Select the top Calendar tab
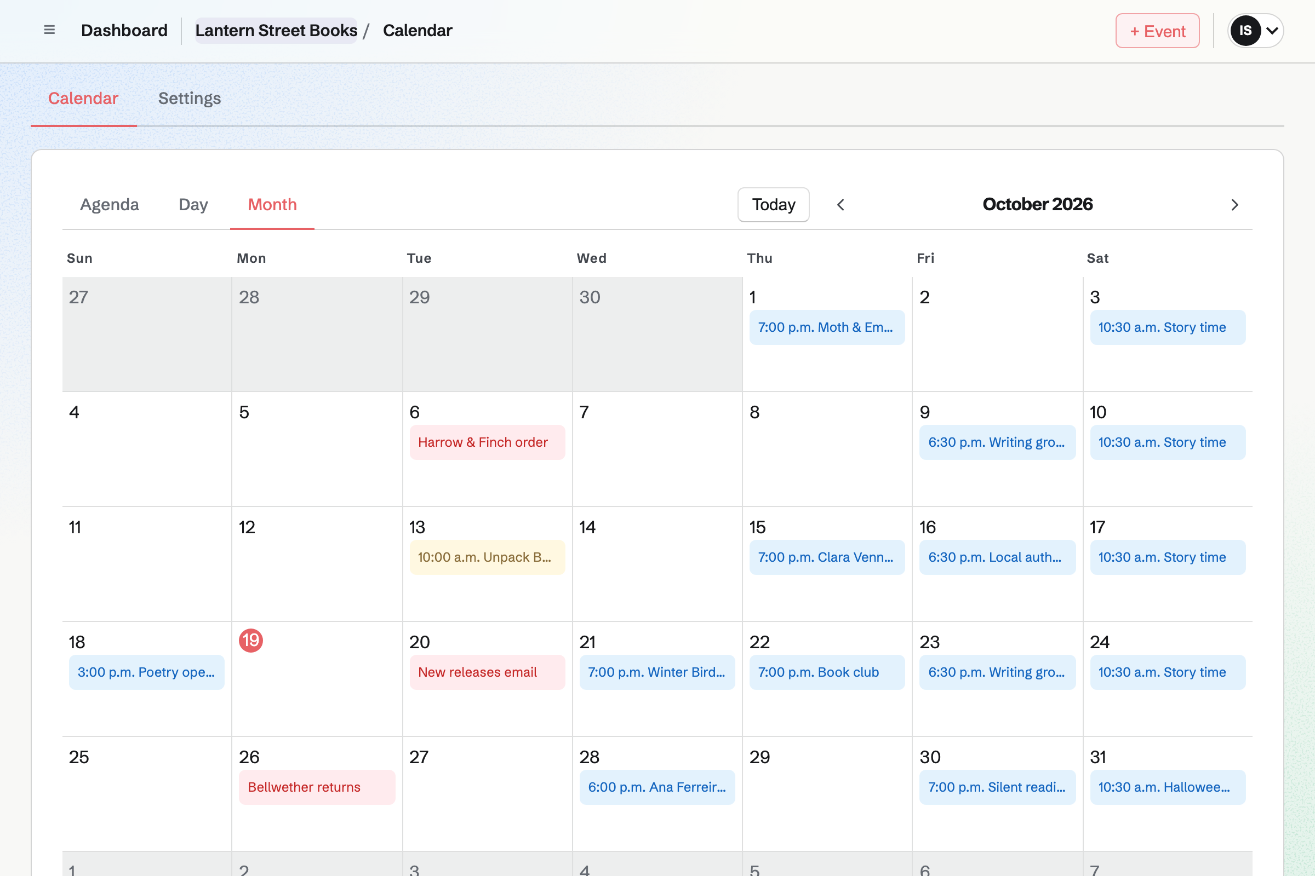 point(83,99)
